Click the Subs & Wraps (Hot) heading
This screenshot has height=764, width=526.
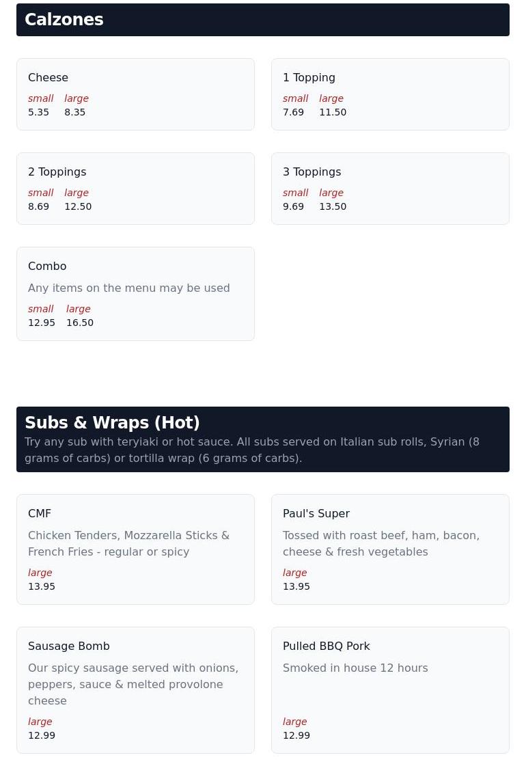(112, 423)
